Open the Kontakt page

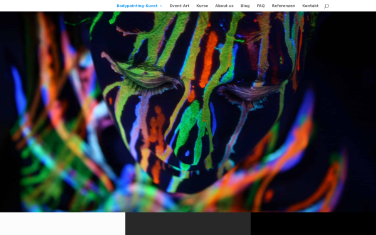310,6
